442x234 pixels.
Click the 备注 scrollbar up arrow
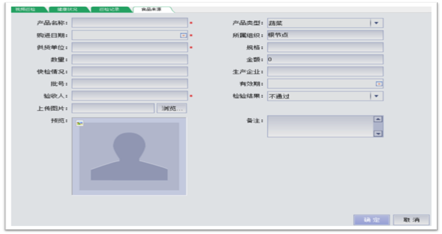pyautogui.click(x=378, y=119)
